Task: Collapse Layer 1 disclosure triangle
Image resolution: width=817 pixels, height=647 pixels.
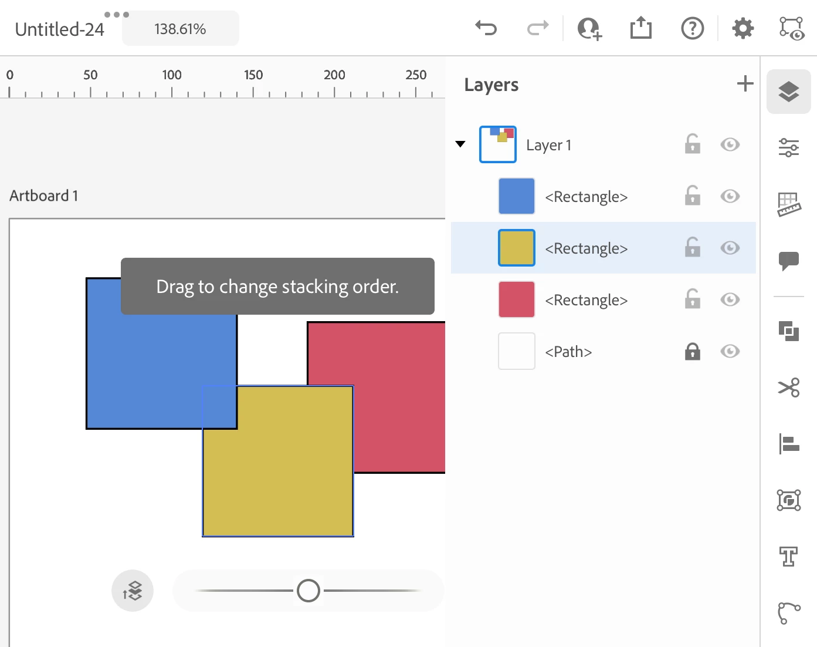Action: [x=460, y=144]
